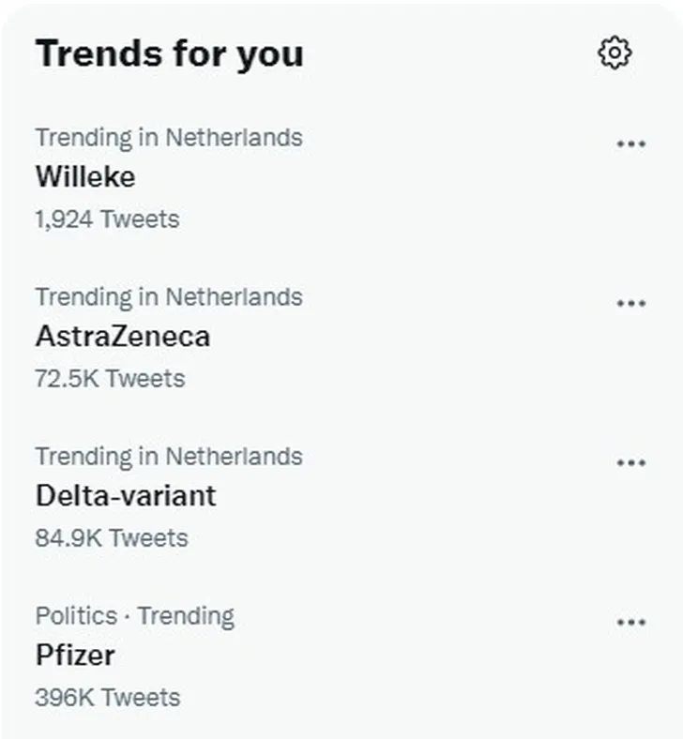Open the ellipsis menu next to Pfizer
The image size is (683, 739).
630,622
